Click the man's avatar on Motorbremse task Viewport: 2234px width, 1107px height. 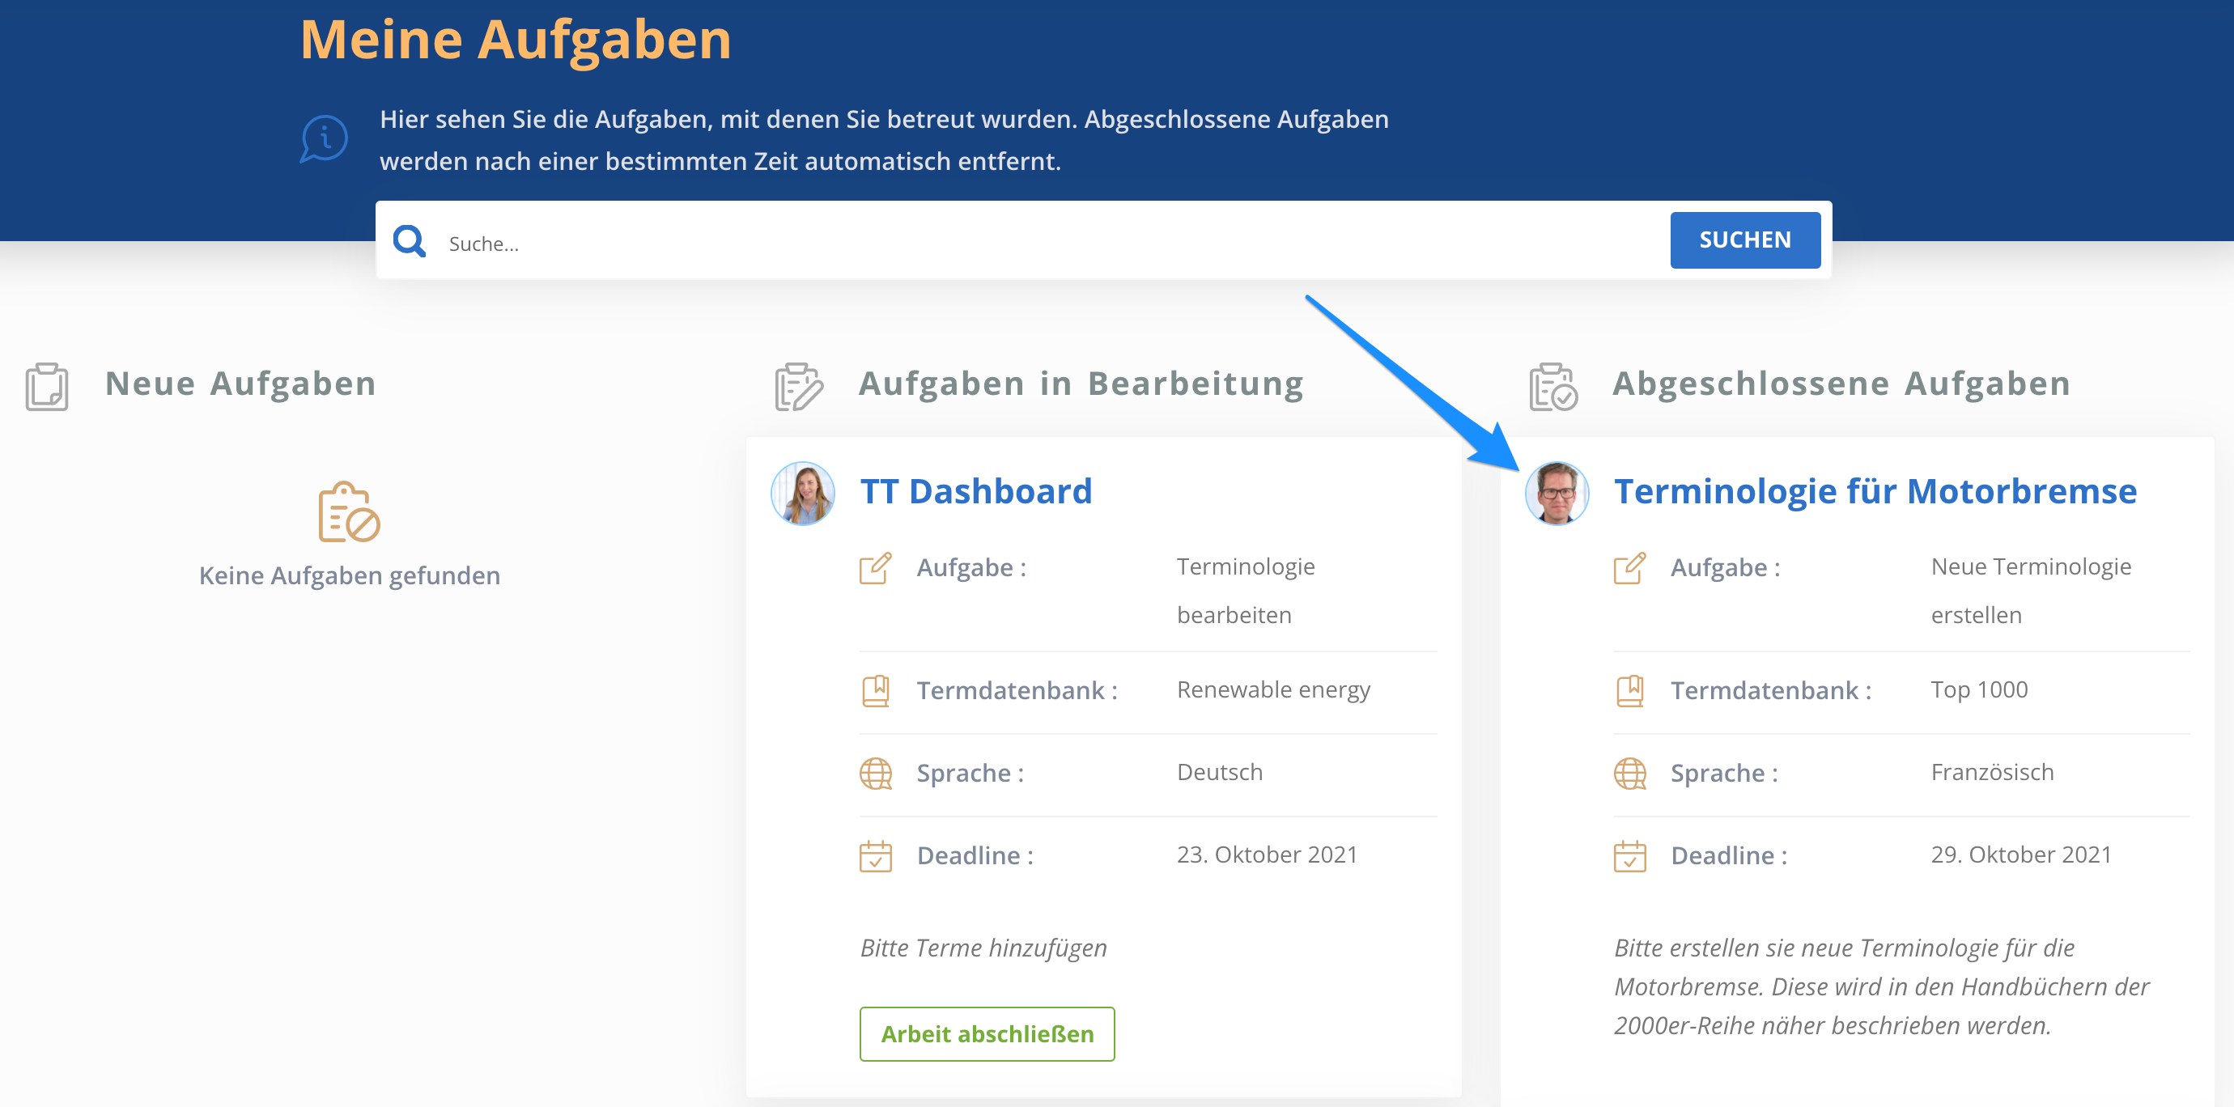click(1557, 494)
